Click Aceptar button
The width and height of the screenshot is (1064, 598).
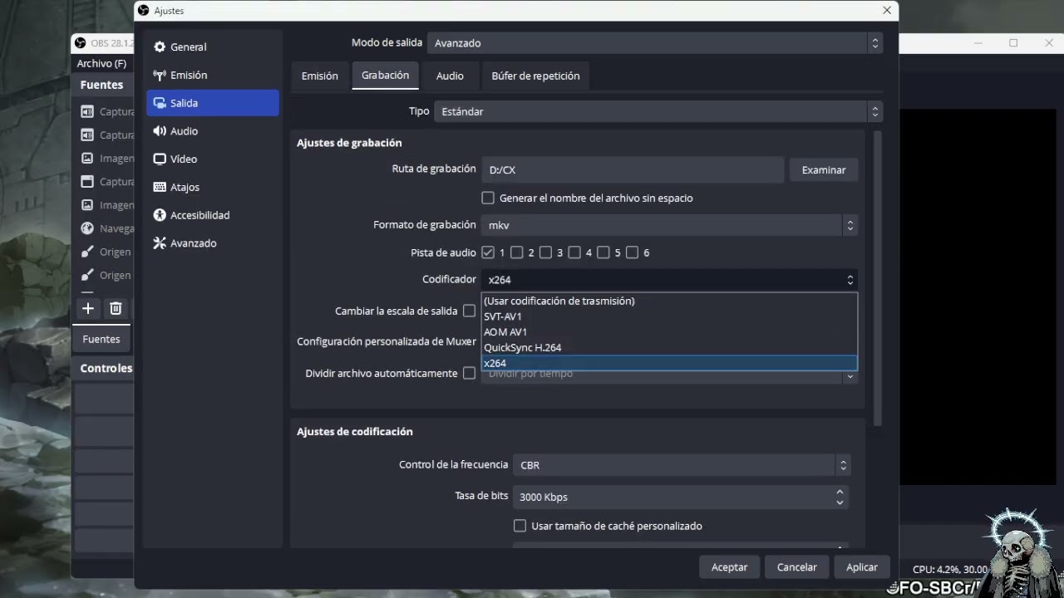tap(729, 567)
